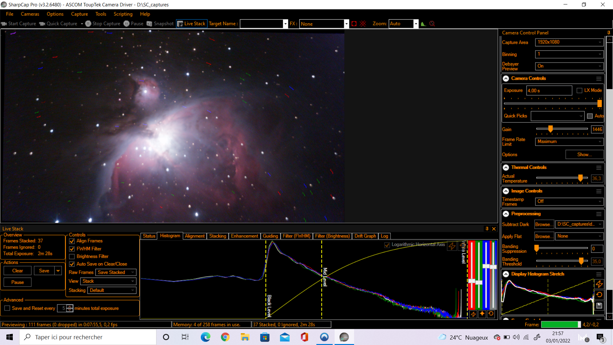This screenshot has width=613, height=345.
Task: Open the Scripting menu
Action: tap(123, 14)
